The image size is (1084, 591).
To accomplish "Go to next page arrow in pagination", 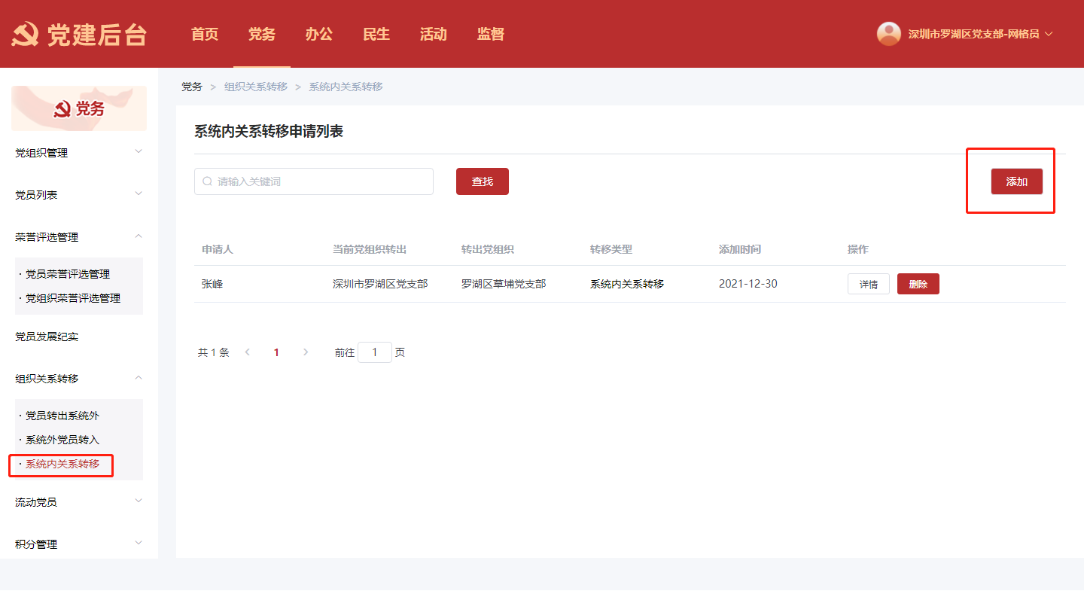I will pyautogui.click(x=305, y=352).
